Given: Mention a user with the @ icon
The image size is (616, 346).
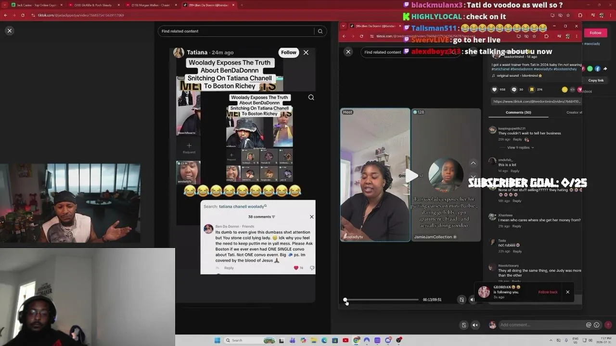Looking at the screenshot, I should click(x=589, y=325).
